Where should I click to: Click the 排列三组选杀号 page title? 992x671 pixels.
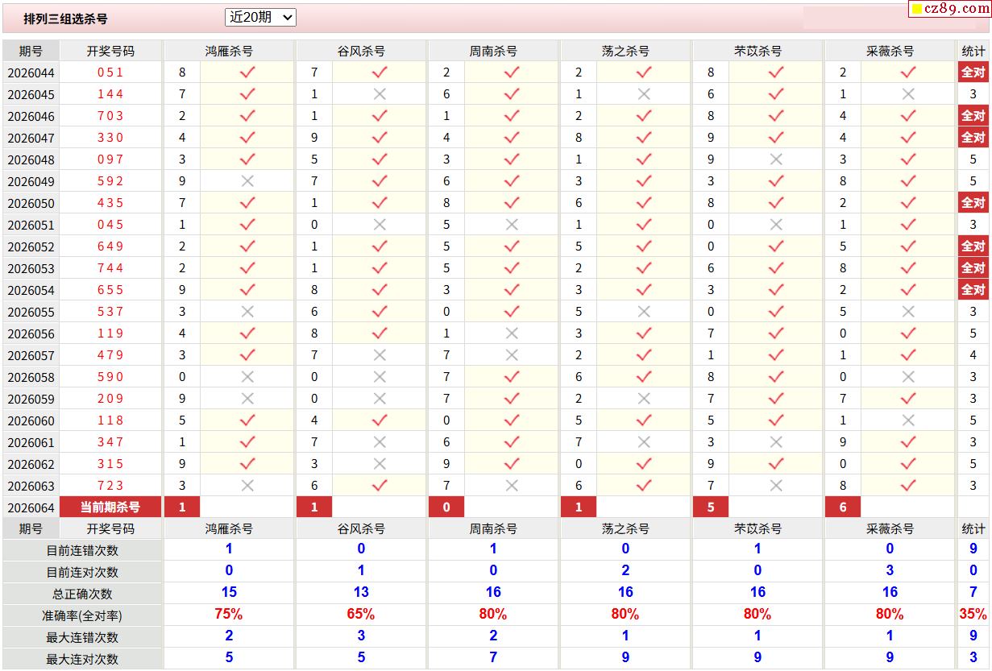(x=65, y=19)
